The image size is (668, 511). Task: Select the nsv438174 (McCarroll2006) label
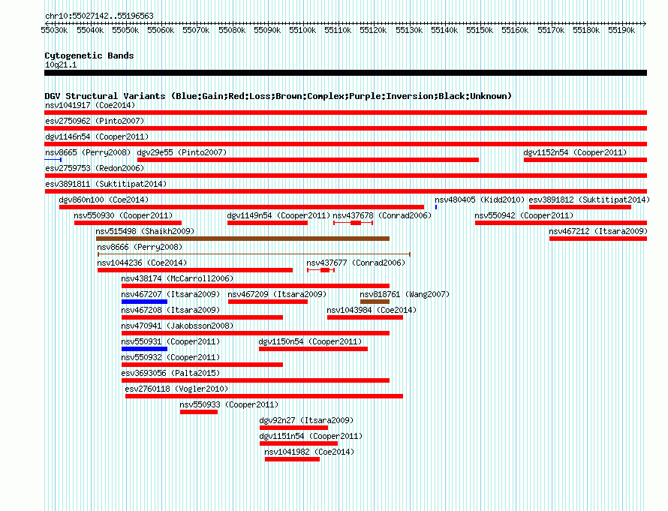pyautogui.click(x=177, y=278)
